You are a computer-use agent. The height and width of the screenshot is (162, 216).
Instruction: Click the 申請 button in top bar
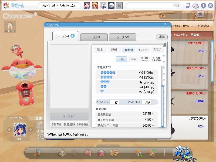[176, 6]
